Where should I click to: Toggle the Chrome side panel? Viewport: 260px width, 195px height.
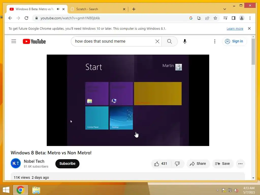234,18
